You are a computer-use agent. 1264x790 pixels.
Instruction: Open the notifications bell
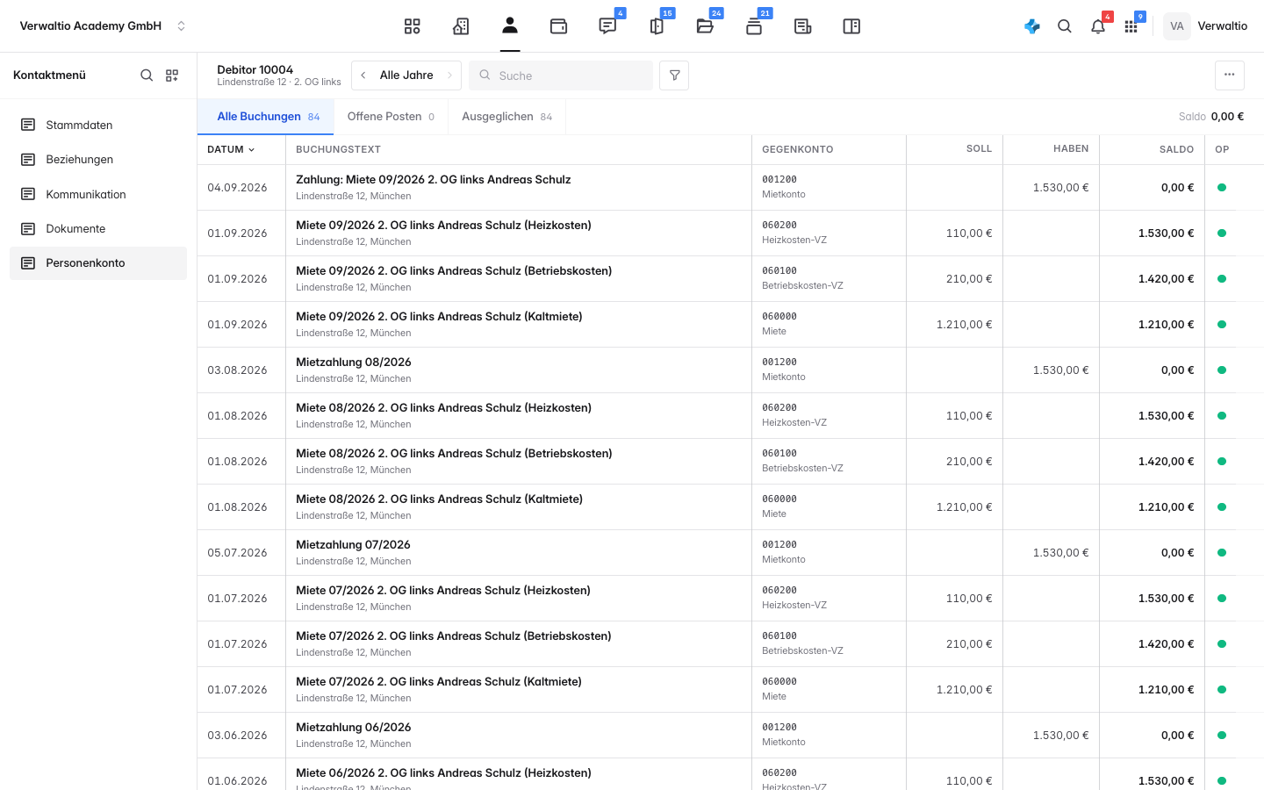(x=1098, y=26)
